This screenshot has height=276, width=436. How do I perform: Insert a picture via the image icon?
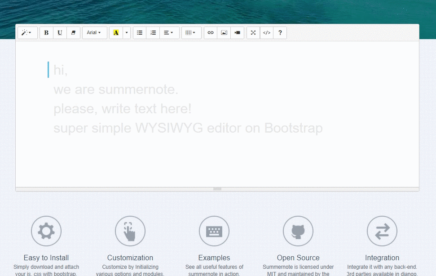(224, 32)
